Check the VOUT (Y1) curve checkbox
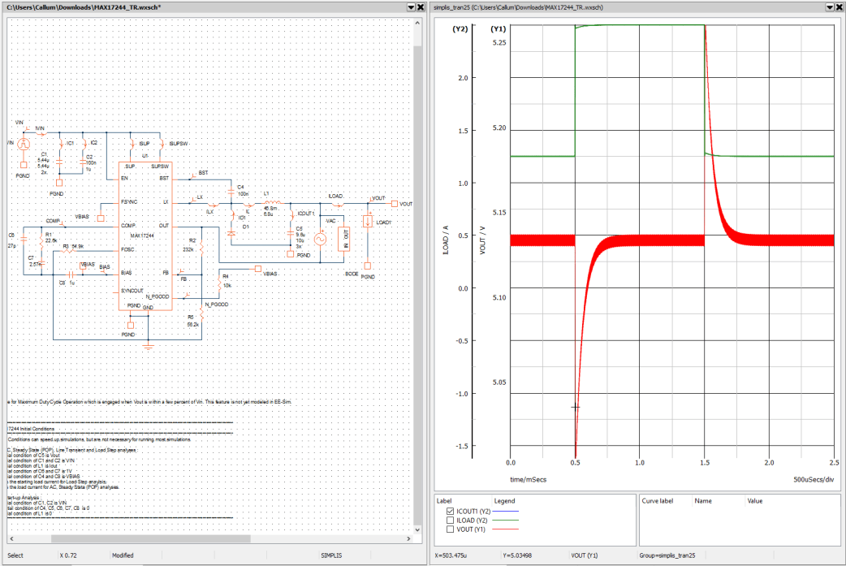 coord(450,529)
